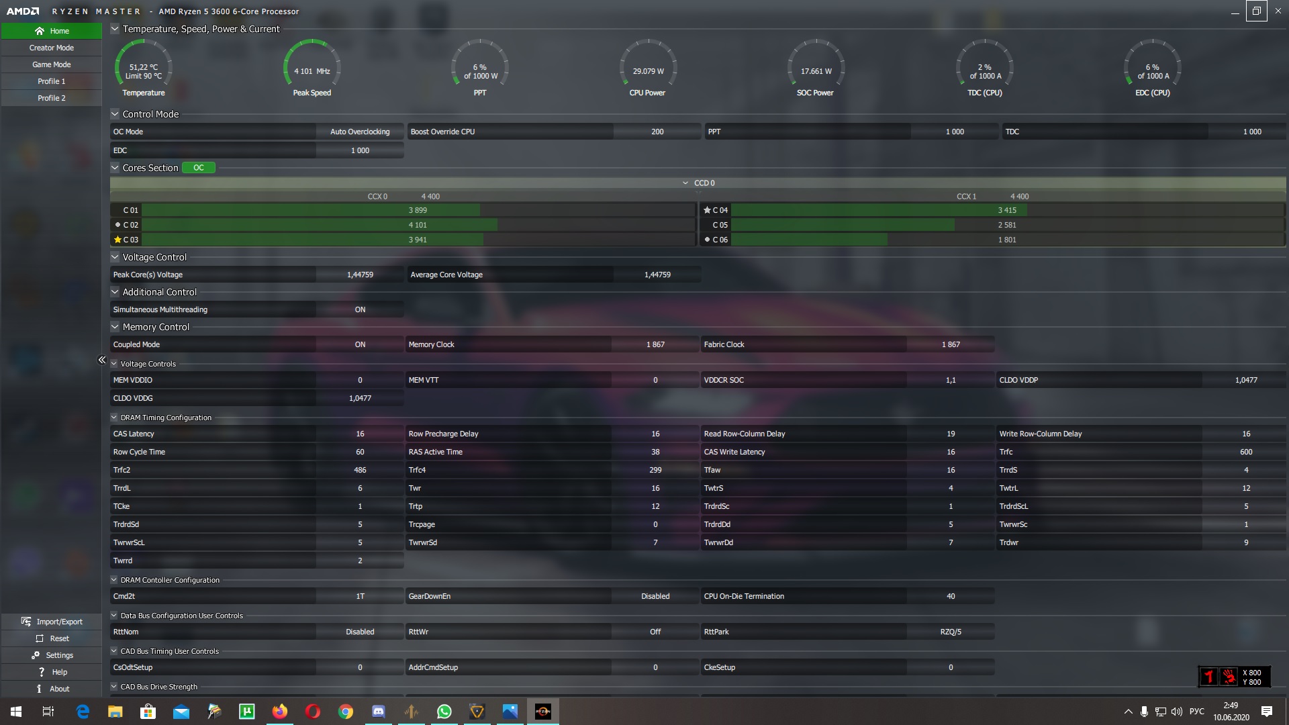Image resolution: width=1289 pixels, height=725 pixels.
Task: Click the Home icon in sidebar
Action: 40,31
